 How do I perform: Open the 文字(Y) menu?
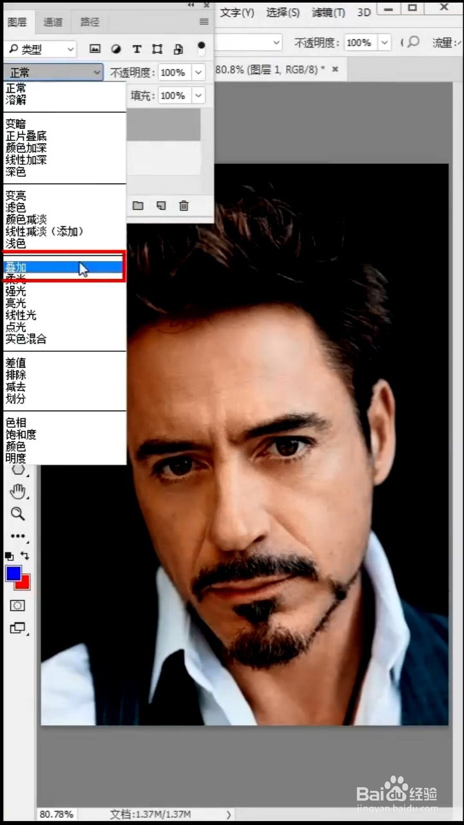coord(237,12)
